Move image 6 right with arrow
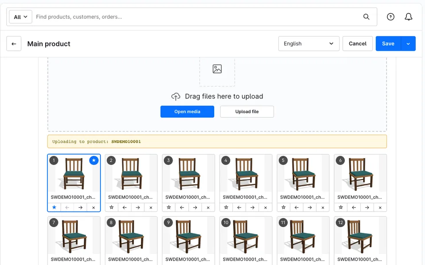This screenshot has width=425, height=265. (367, 208)
